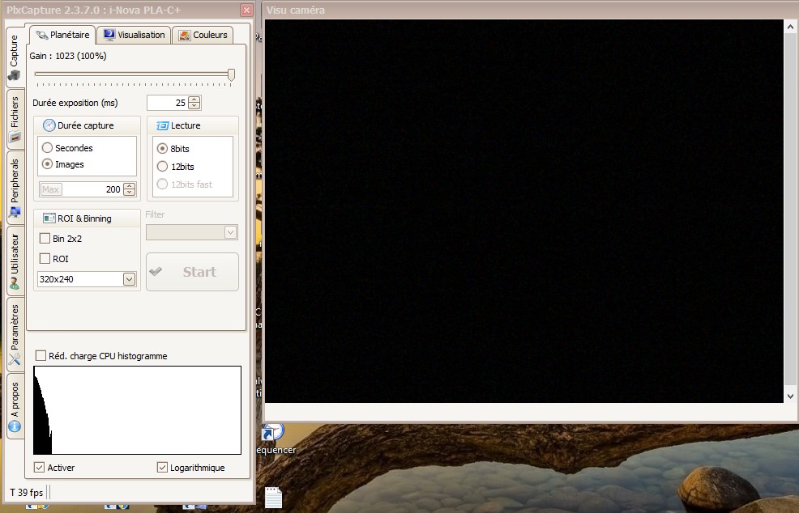
Task: Click the image count field showing 200
Action: click(x=92, y=189)
